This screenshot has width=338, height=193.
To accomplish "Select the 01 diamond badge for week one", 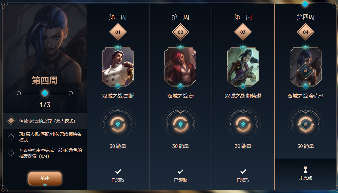I will tap(118, 32).
